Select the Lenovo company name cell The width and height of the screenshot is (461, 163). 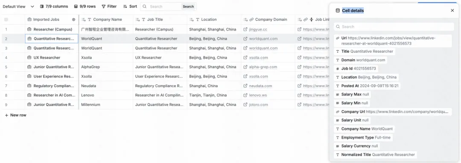tap(106, 95)
